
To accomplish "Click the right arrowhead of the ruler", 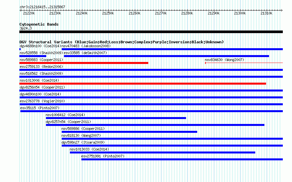I will click(282, 10).
